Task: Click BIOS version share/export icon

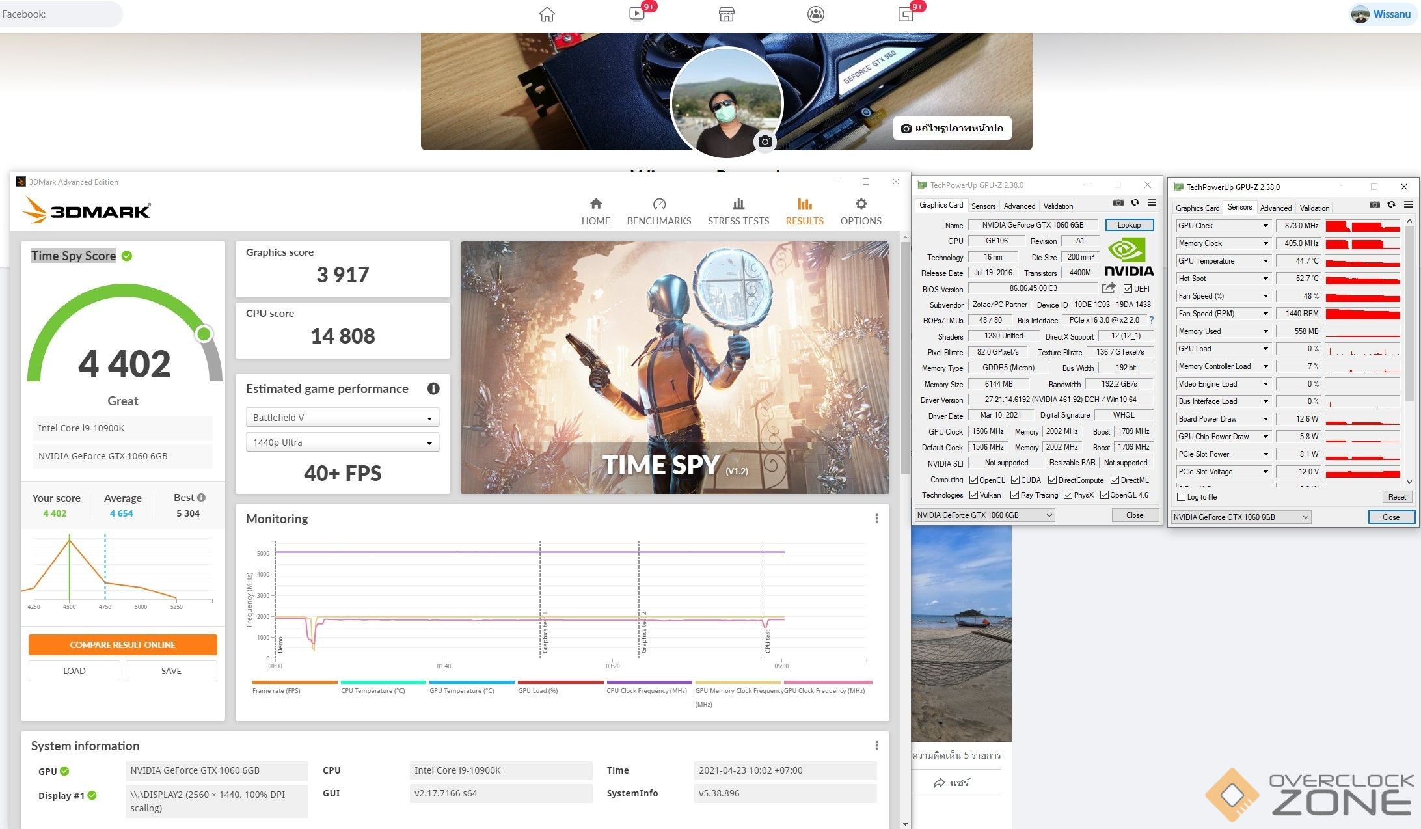Action: (1109, 288)
